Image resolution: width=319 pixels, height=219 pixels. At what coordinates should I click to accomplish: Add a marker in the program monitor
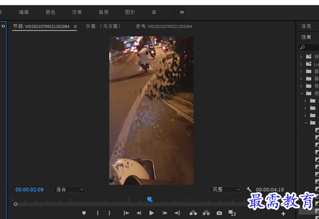[84, 213]
